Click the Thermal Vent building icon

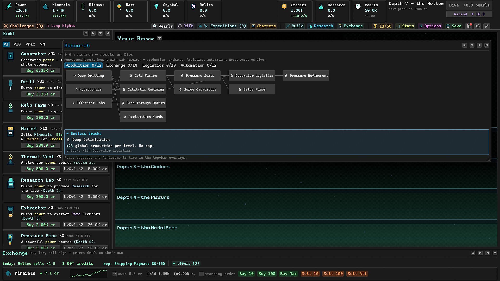[10, 159]
